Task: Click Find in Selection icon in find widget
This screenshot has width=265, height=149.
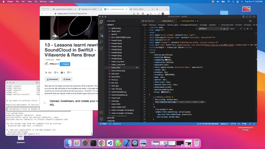Action: [247, 29]
